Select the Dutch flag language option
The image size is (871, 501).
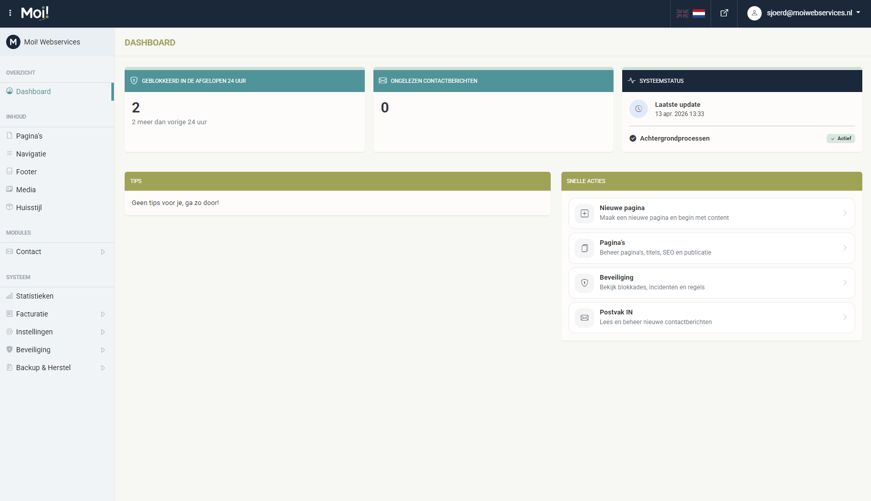pyautogui.click(x=699, y=14)
